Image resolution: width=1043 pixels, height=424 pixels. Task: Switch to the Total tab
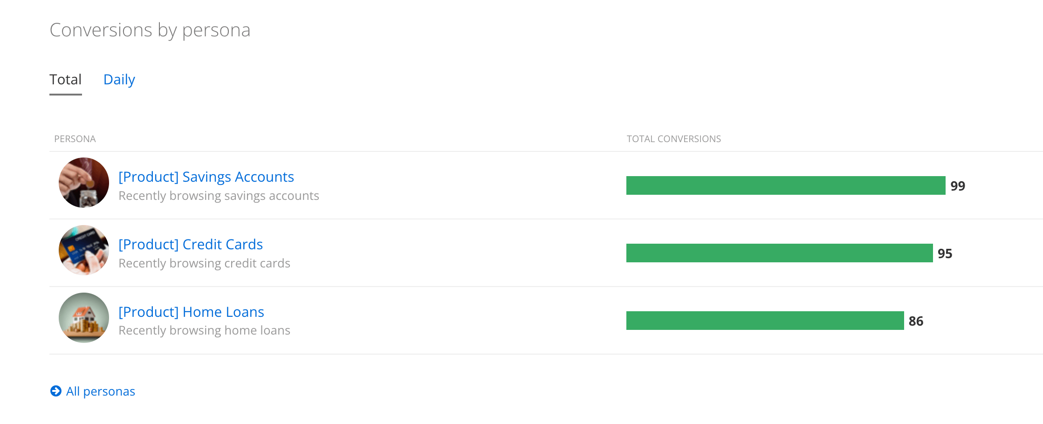(66, 80)
